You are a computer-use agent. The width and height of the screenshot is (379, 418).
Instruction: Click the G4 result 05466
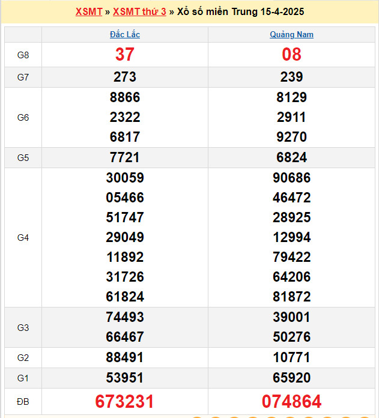click(x=125, y=198)
